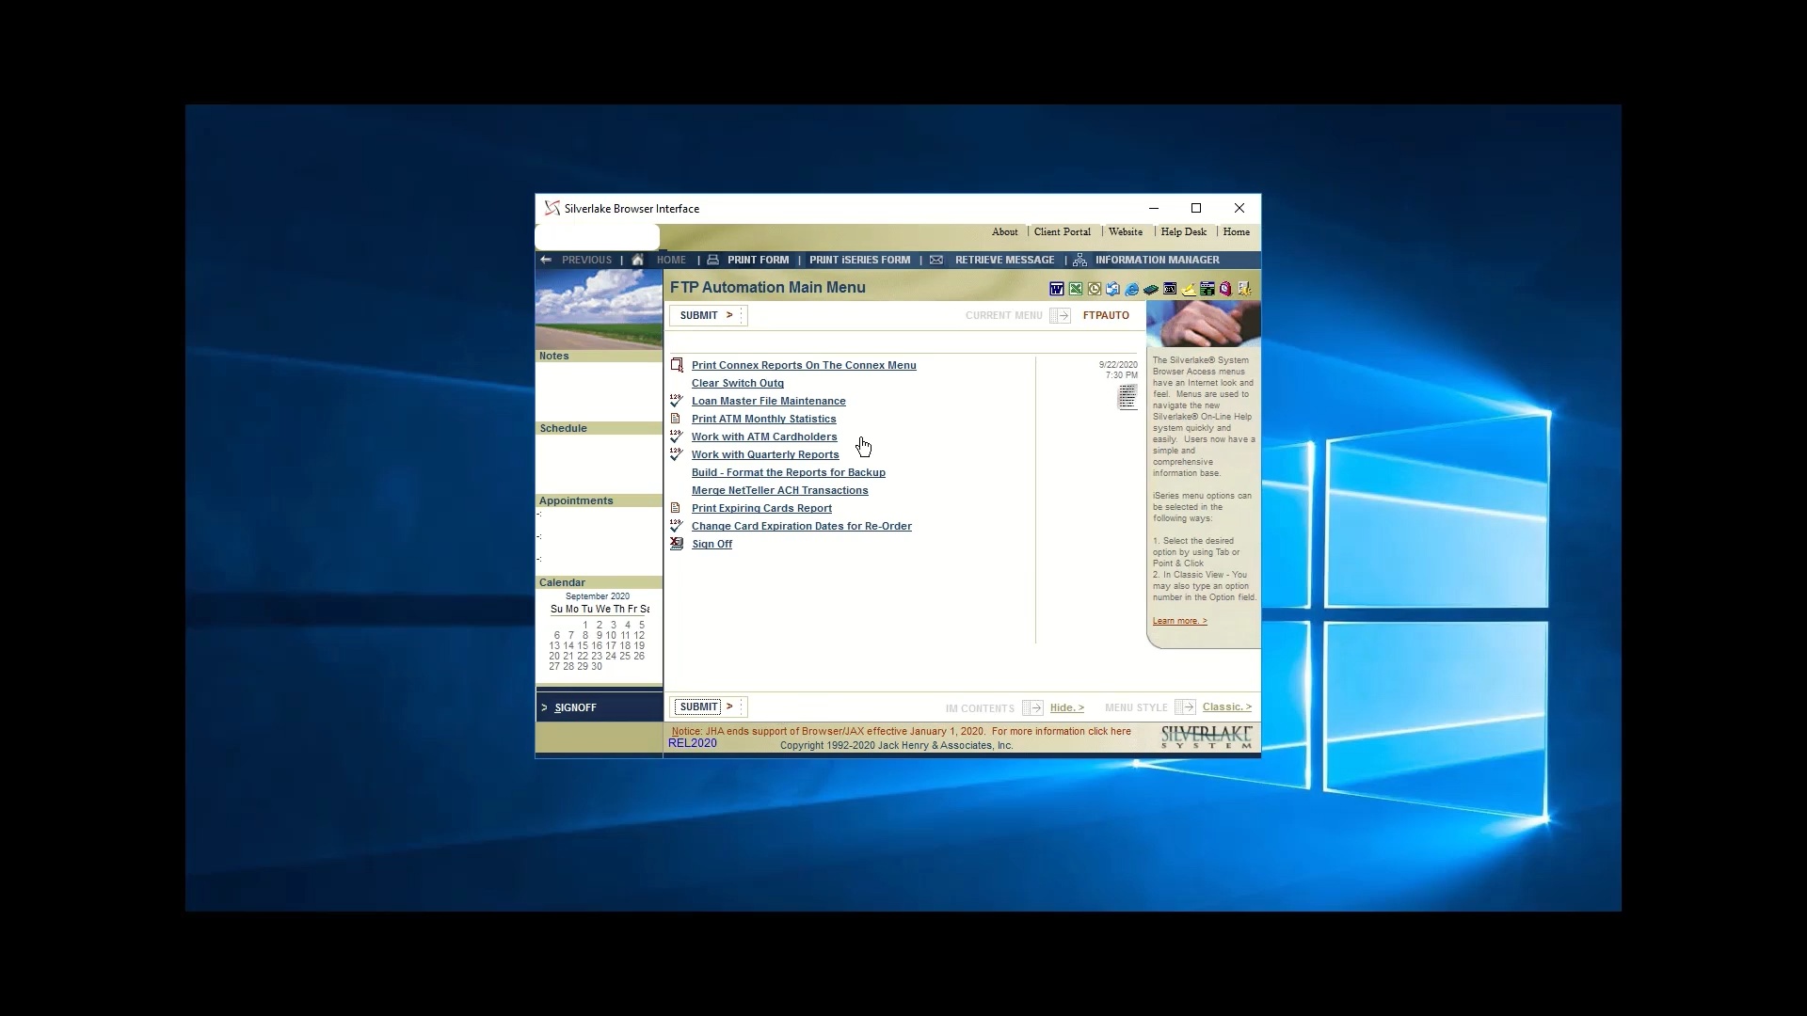The image size is (1807, 1016).
Task: Open Loan Master File Maintenance link
Action: (768, 400)
